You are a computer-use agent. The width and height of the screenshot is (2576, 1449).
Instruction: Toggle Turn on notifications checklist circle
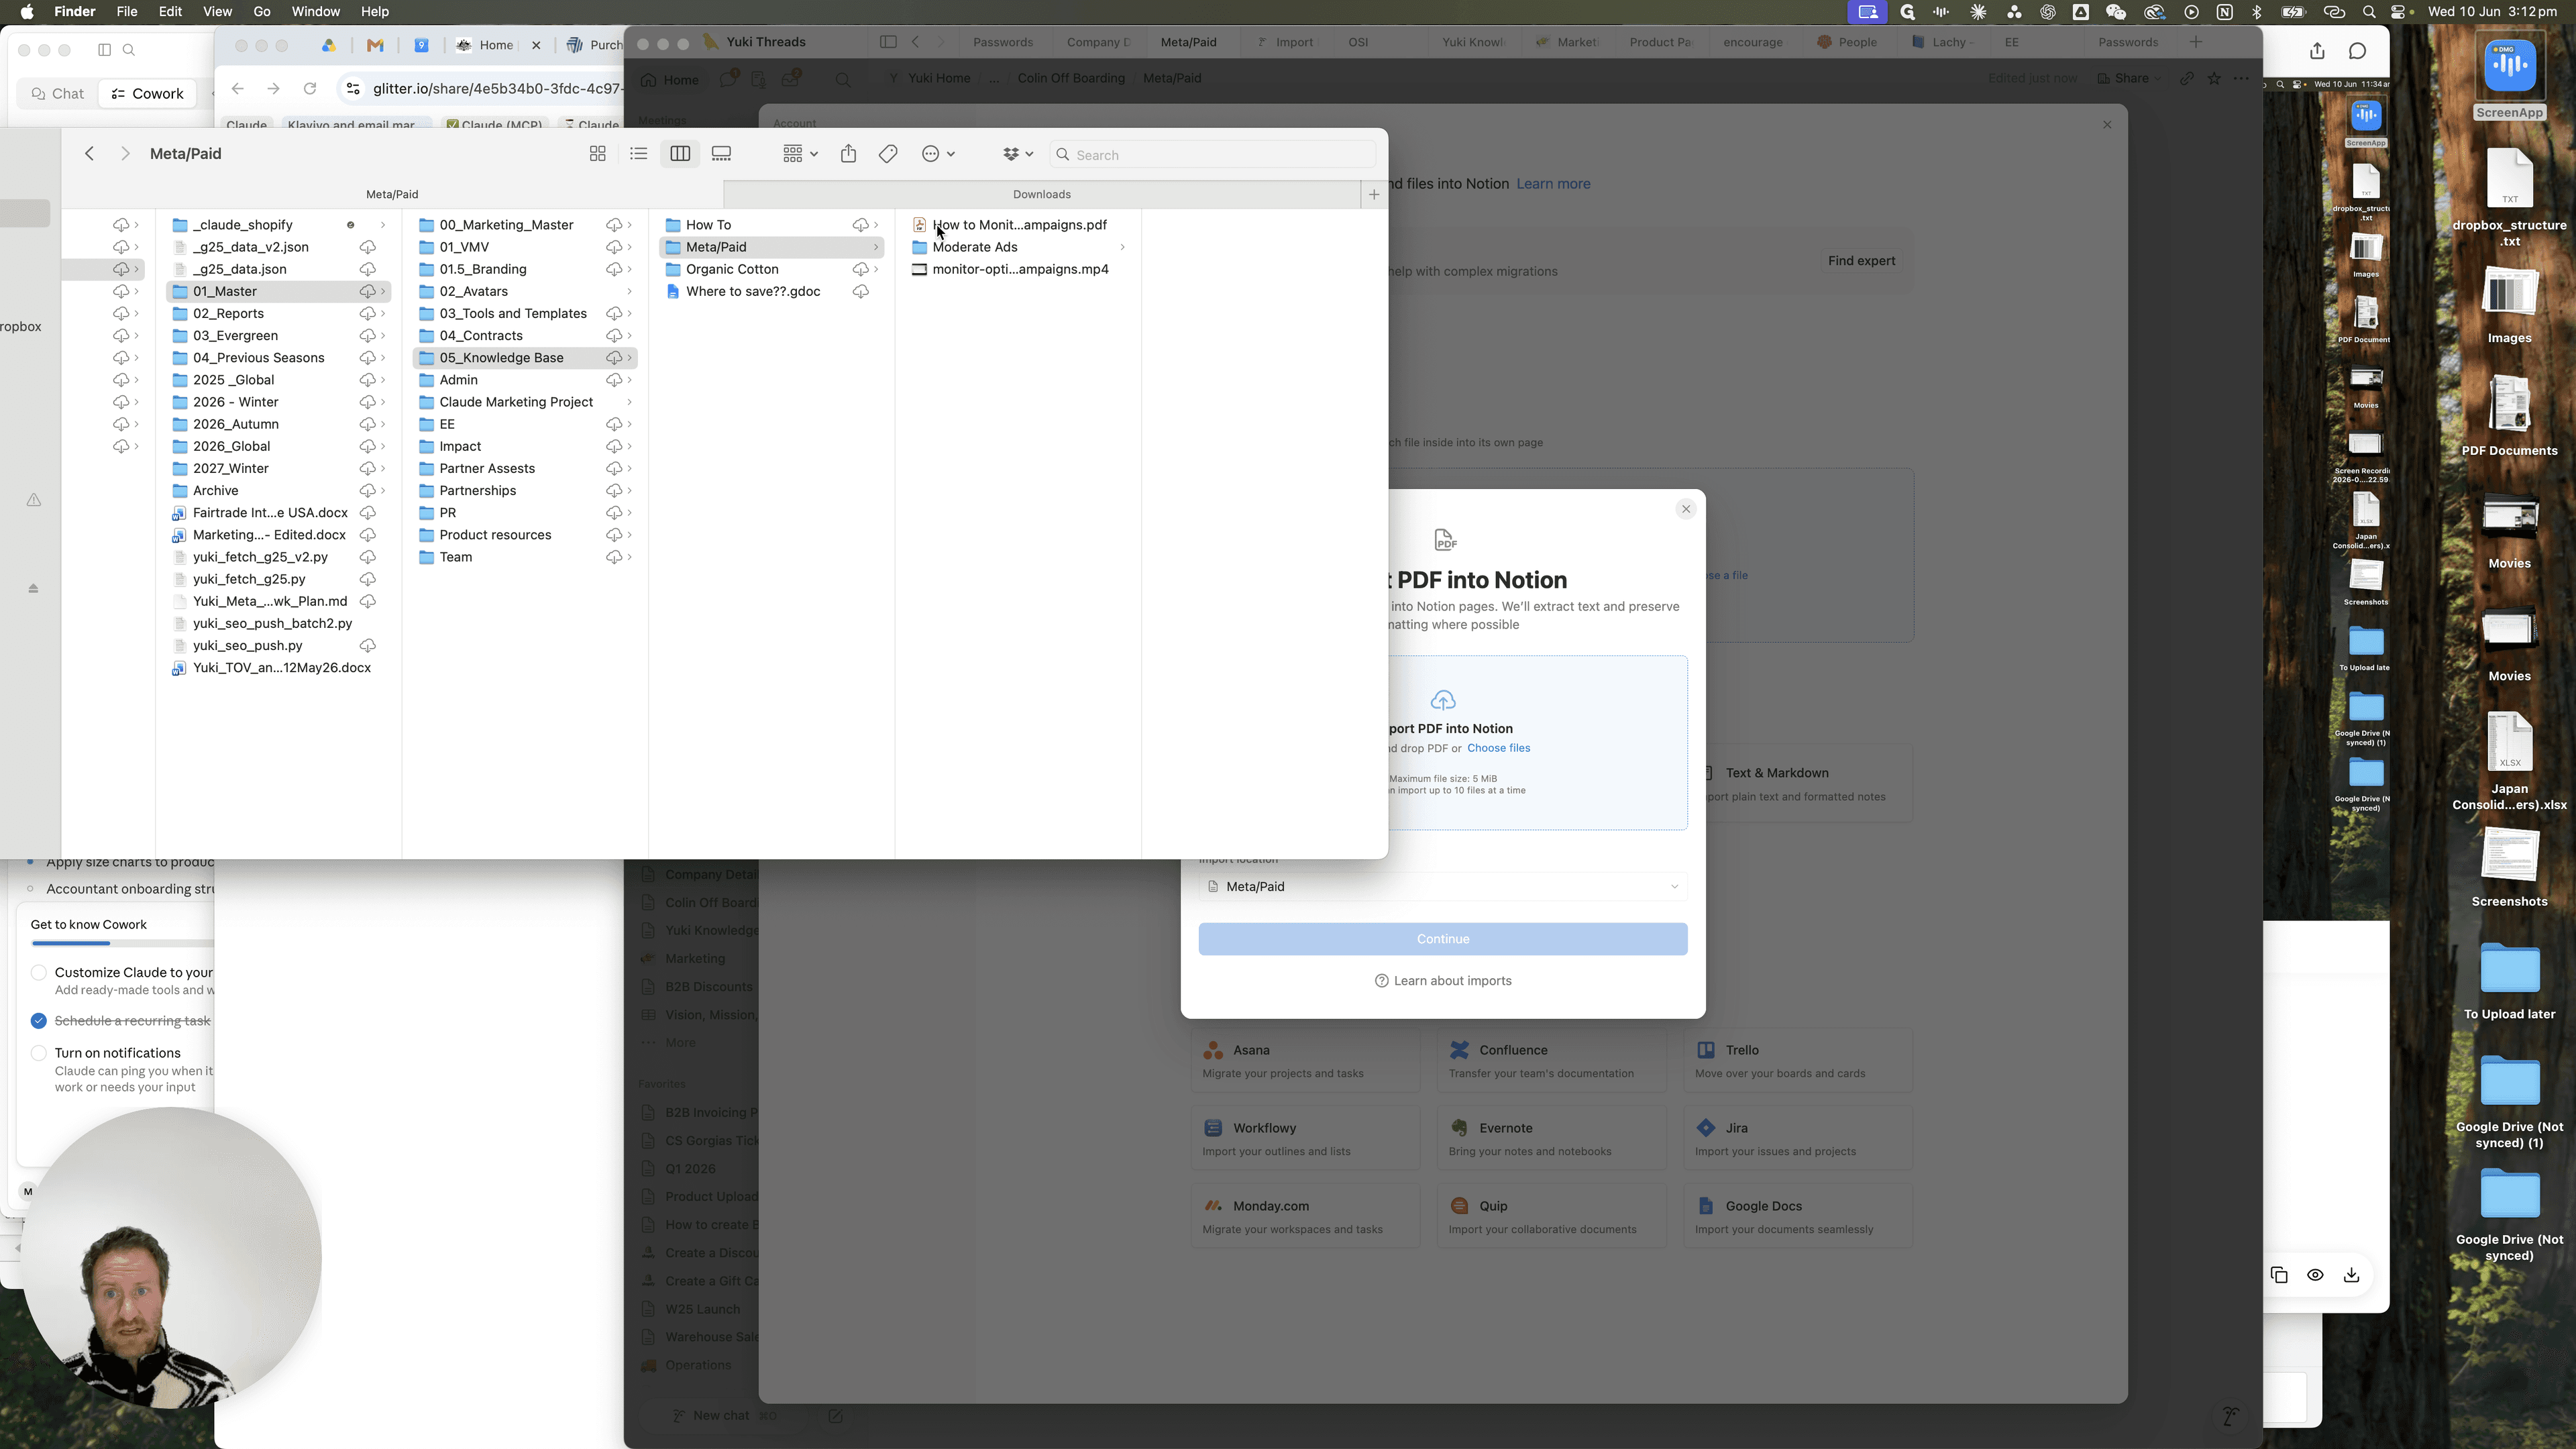(x=39, y=1053)
